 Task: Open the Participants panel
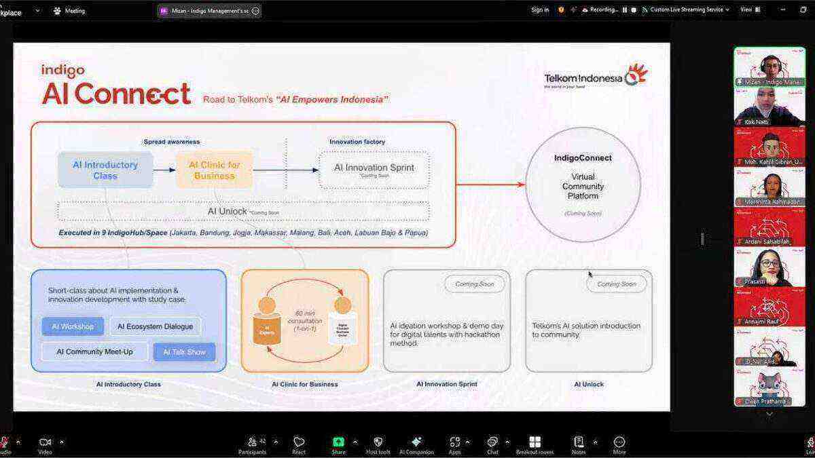pyautogui.click(x=252, y=444)
